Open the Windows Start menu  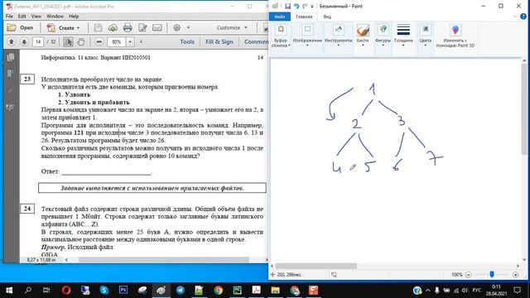click(9, 291)
